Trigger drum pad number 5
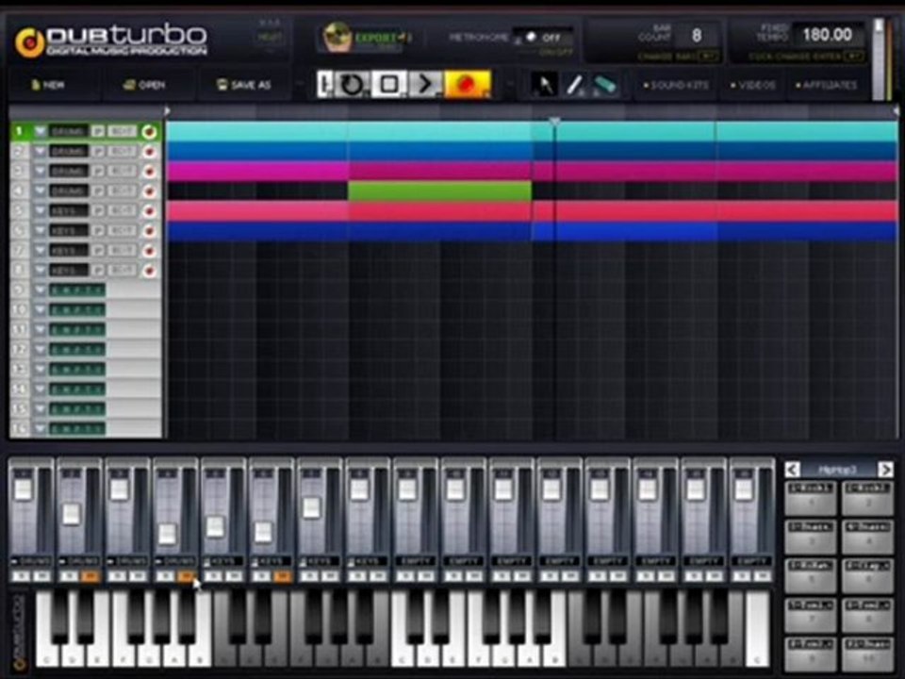The width and height of the screenshot is (905, 679). coord(811,575)
